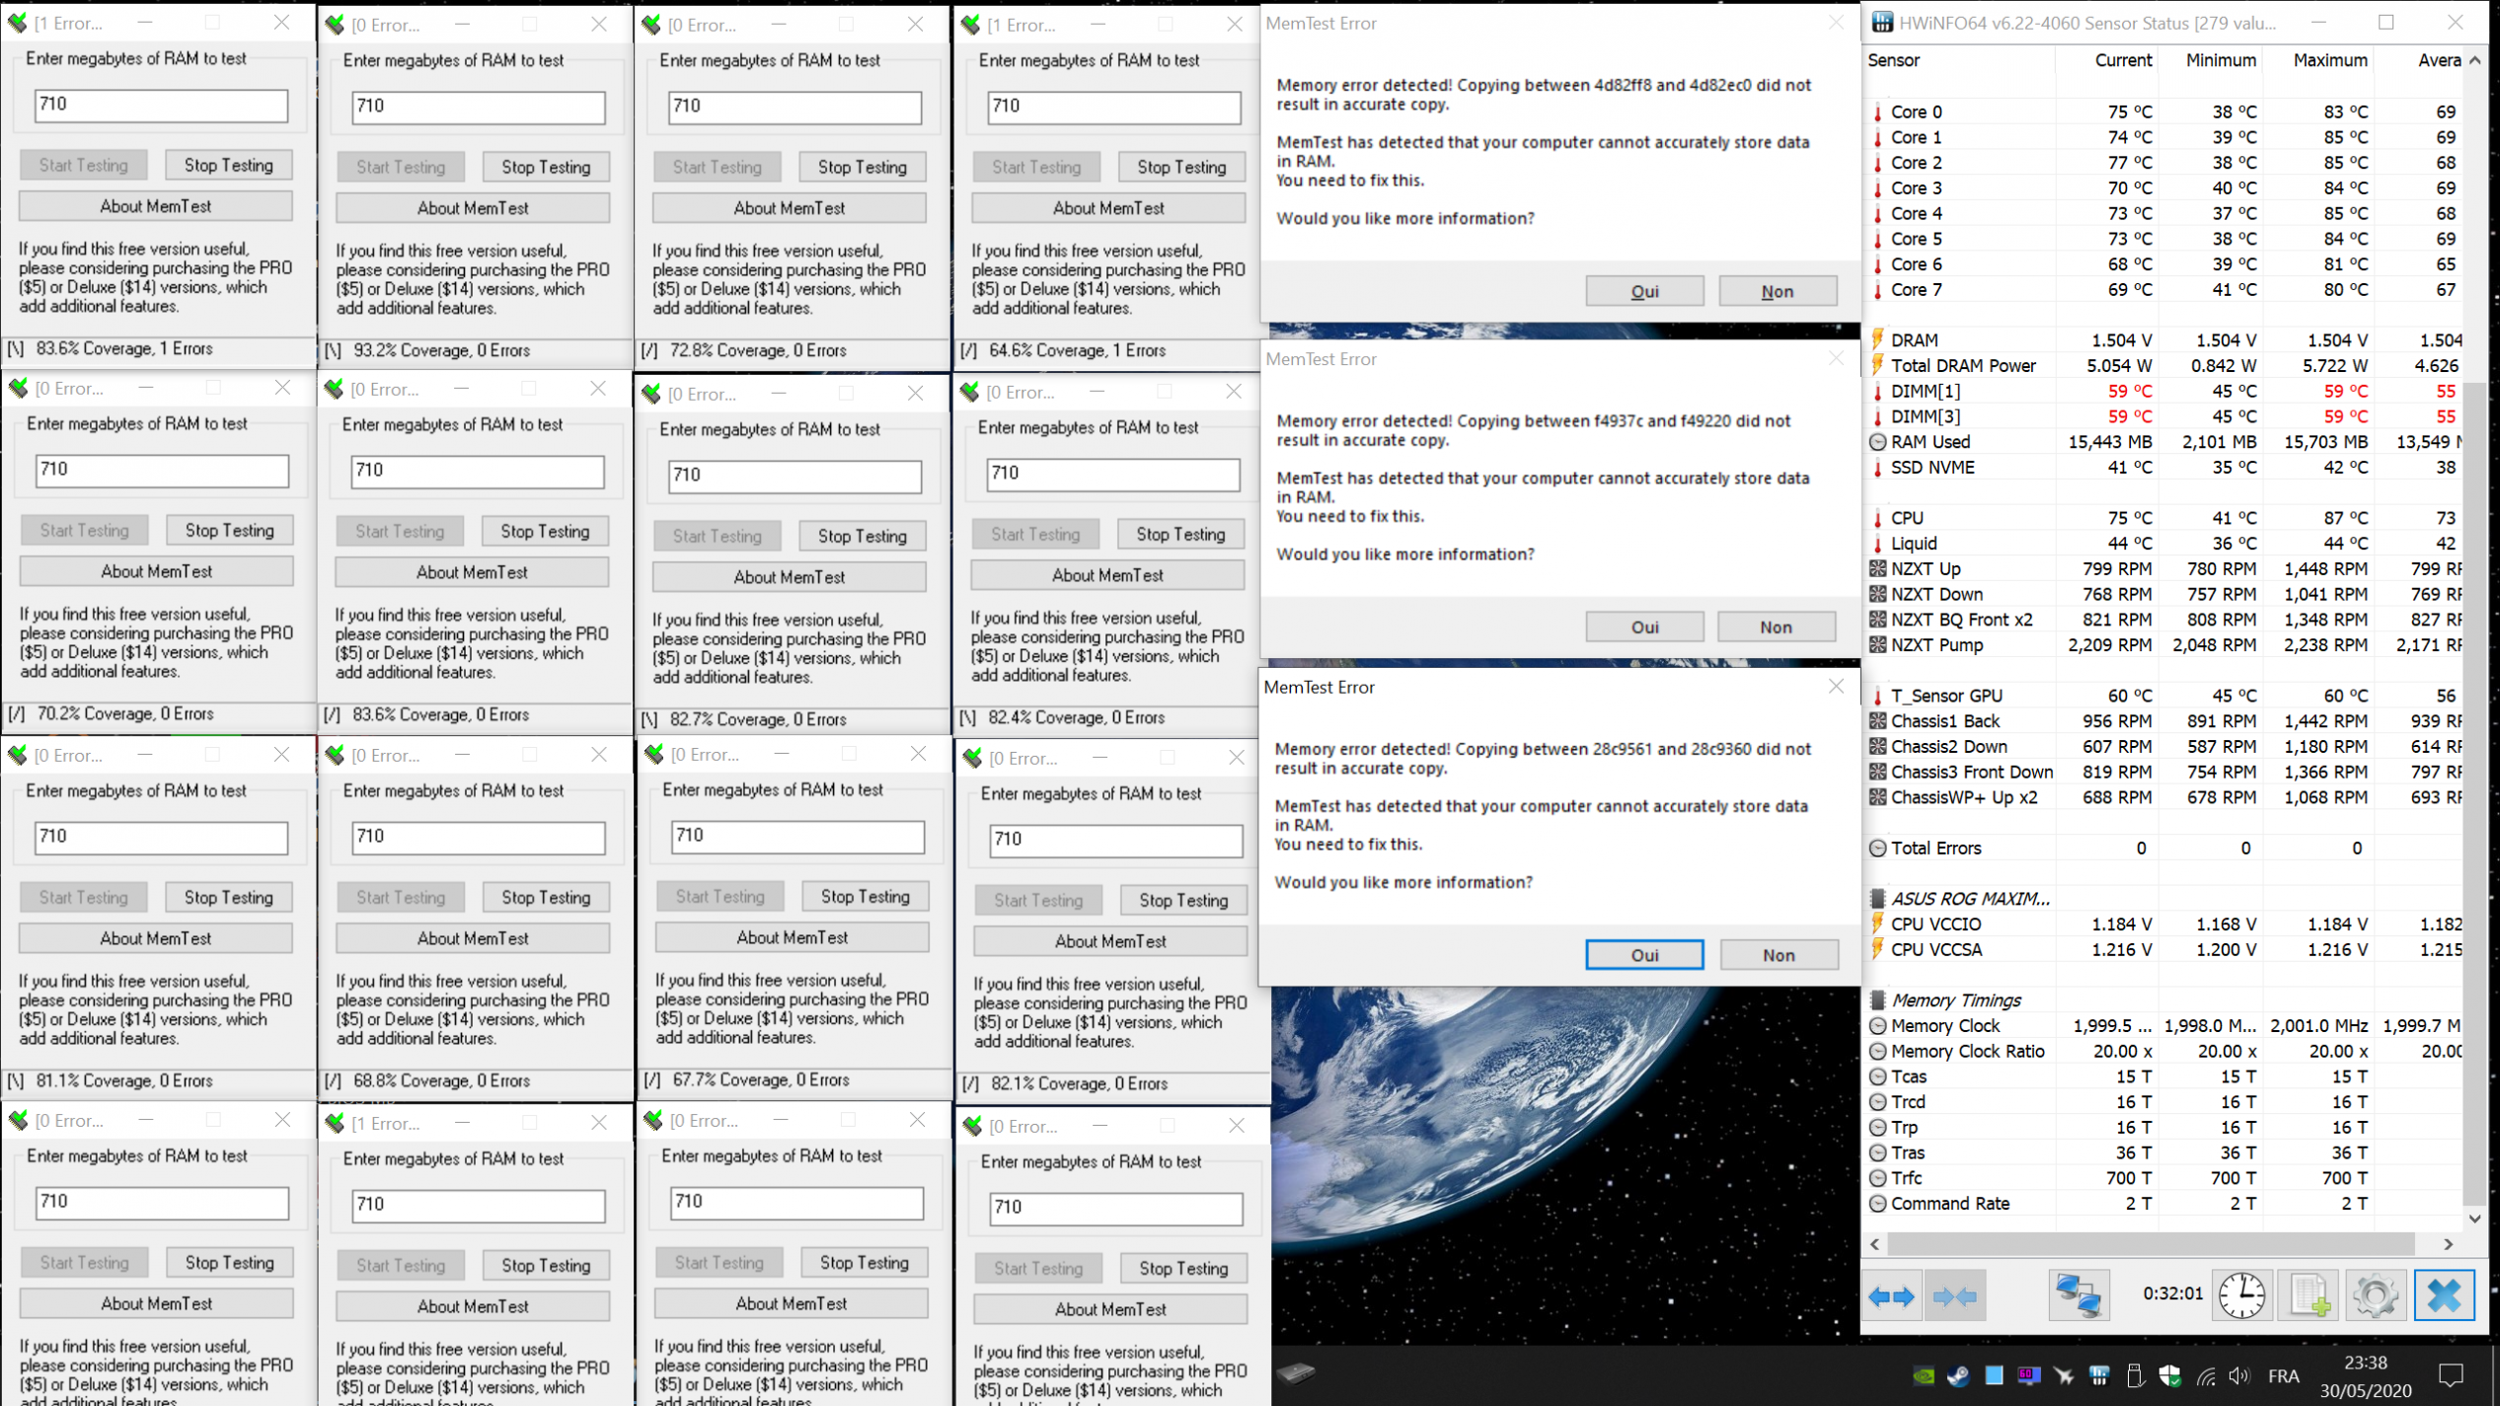Click HWiNFO expand-columns blue arrows icon

(1891, 1295)
